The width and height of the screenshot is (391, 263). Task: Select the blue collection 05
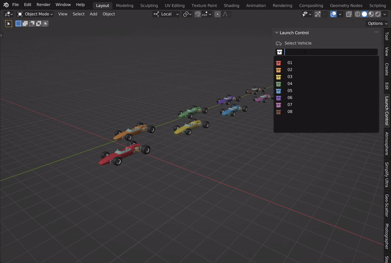coord(326,90)
